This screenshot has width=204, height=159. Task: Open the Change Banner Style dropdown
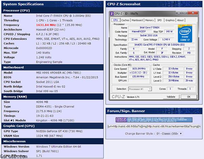(x=169, y=134)
